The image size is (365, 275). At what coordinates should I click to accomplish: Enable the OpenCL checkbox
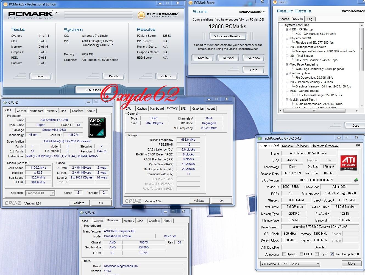tap(284, 254)
